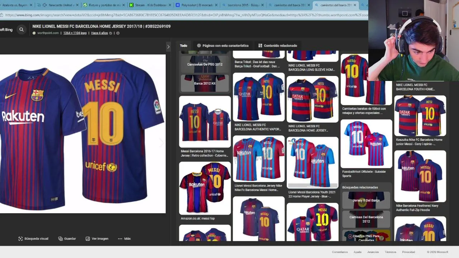Screen dimensions: 459x258
Task: Select Jerseys Del Barça related search
Action: click(x=366, y=200)
